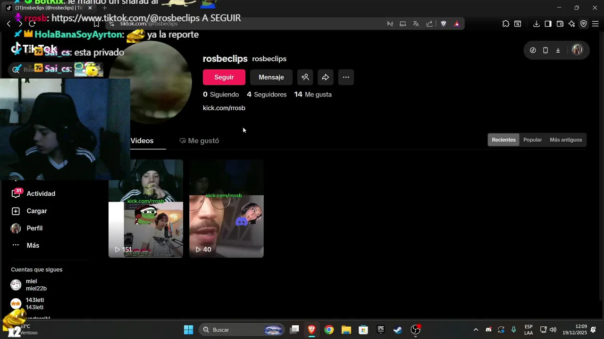Image resolution: width=604 pixels, height=339 pixels.
Task: Open a new browser tab
Action: pyautogui.click(x=105, y=8)
